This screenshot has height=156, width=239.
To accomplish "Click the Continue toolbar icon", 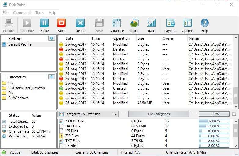I will pos(27,23).
